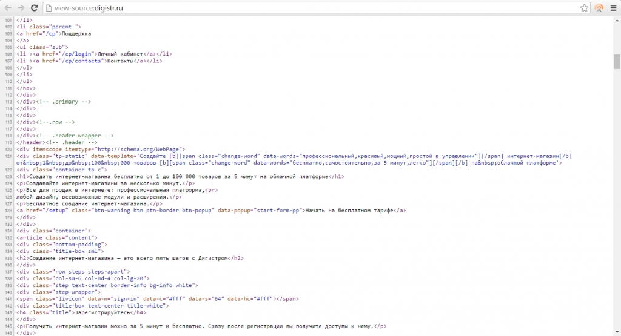This screenshot has width=621, height=336.
Task: Reload the view-source page
Action: (35, 8)
